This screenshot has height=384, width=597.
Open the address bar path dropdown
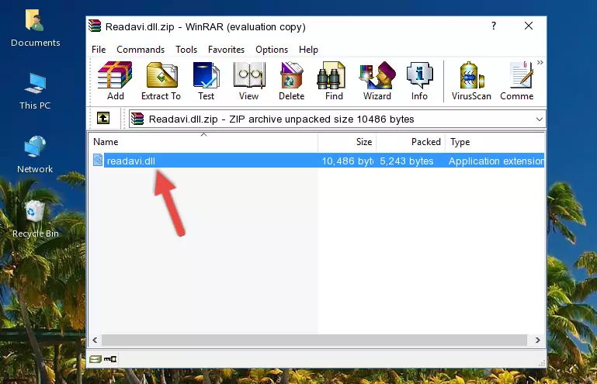tap(539, 119)
